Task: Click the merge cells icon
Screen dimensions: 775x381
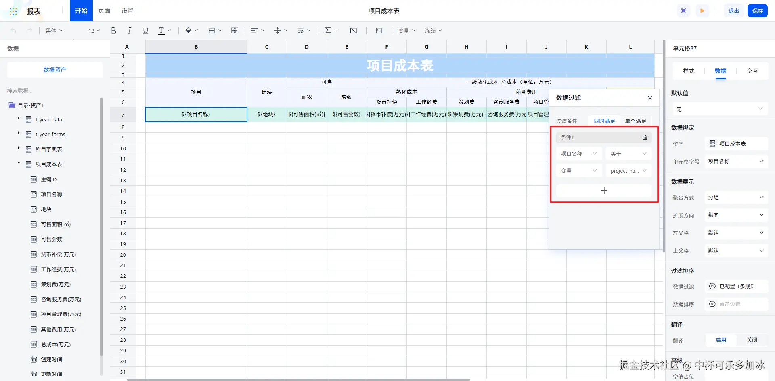Action: click(235, 31)
